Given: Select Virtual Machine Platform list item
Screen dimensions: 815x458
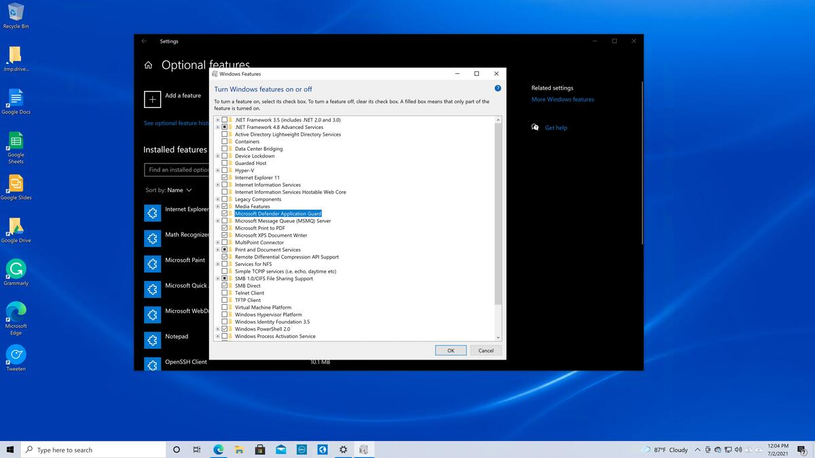Looking at the screenshot, I should pos(263,307).
